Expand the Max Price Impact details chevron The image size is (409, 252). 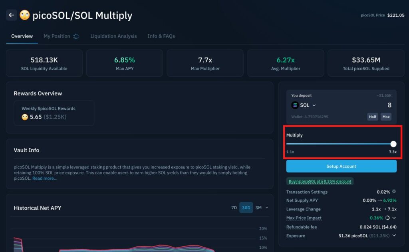click(394, 218)
